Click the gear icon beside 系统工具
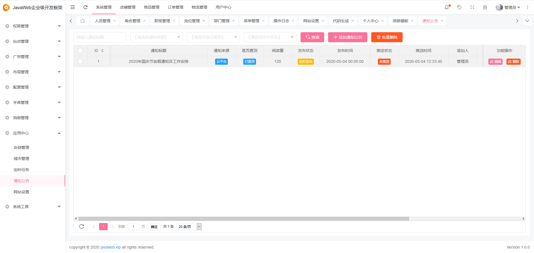Viewport: 534px width, 253px height. tap(7, 206)
